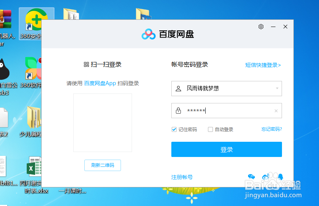Close the Baidu Netdisk login window
Image resolution: width=319 pixels, height=206 pixels.
click(x=285, y=27)
